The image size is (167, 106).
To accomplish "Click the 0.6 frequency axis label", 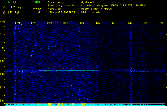I will (x=2, y=101).
